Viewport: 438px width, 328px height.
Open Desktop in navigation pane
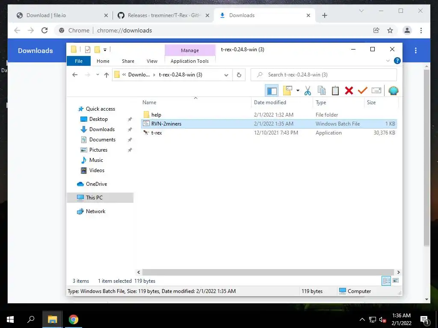(98, 119)
